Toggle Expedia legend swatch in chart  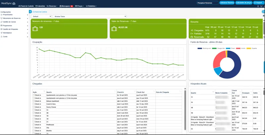(249, 48)
